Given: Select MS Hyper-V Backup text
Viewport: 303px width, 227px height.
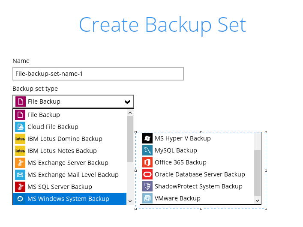Looking at the screenshot, I should (183, 138).
